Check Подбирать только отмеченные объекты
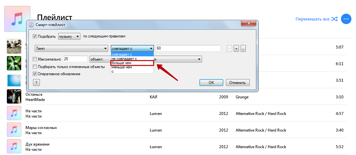 (x=35, y=67)
